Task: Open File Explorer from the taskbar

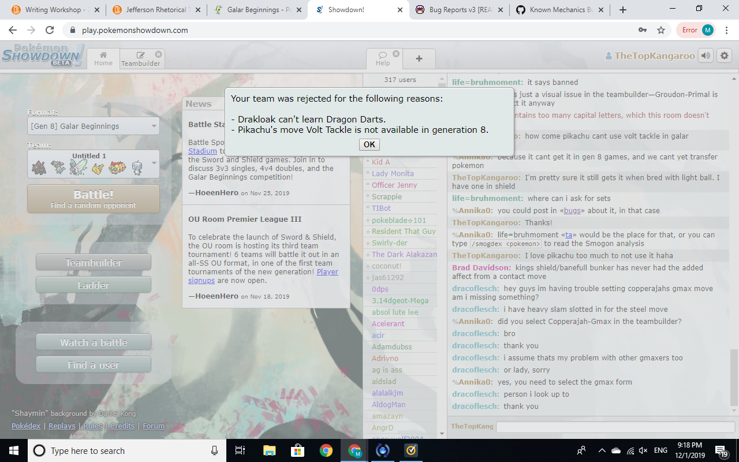Action: point(270,450)
